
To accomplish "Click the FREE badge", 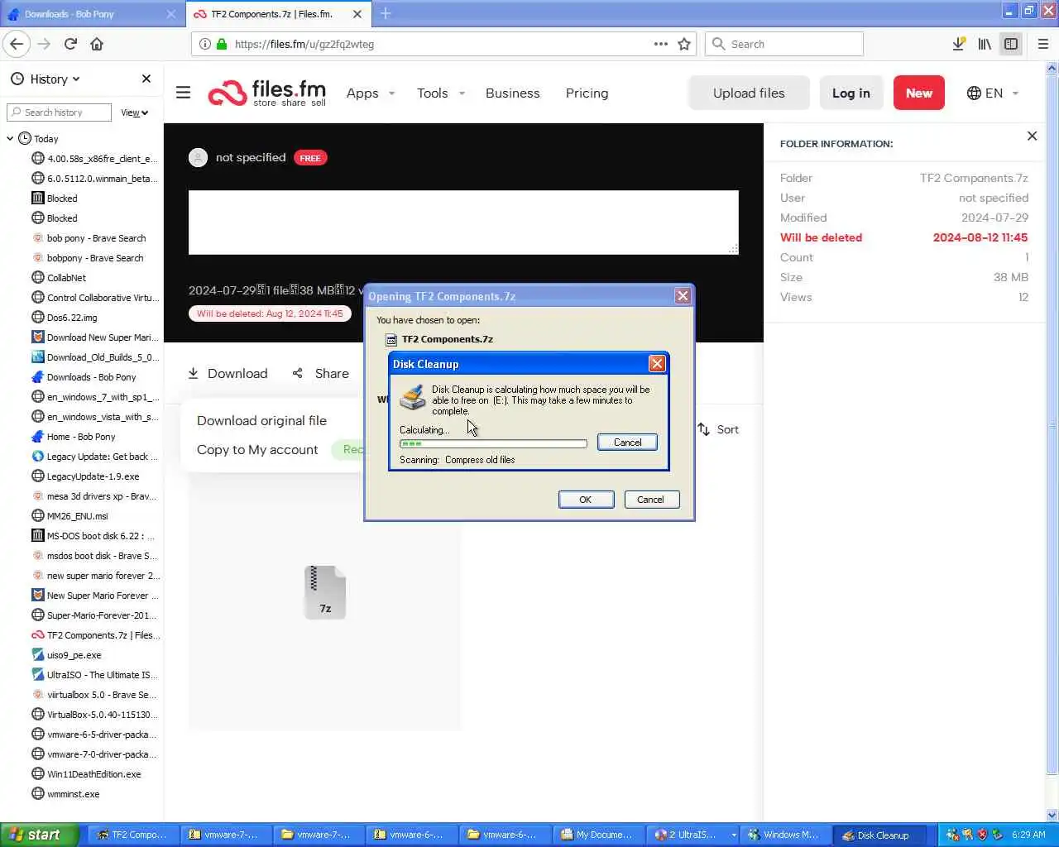I will [310, 158].
